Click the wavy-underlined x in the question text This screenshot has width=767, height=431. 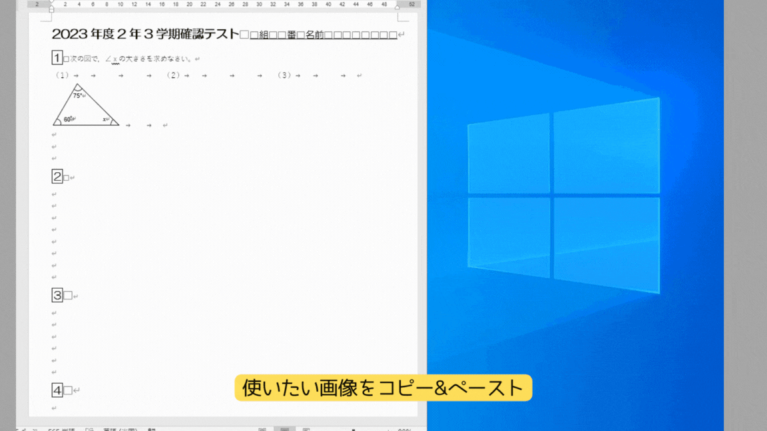tap(115, 59)
